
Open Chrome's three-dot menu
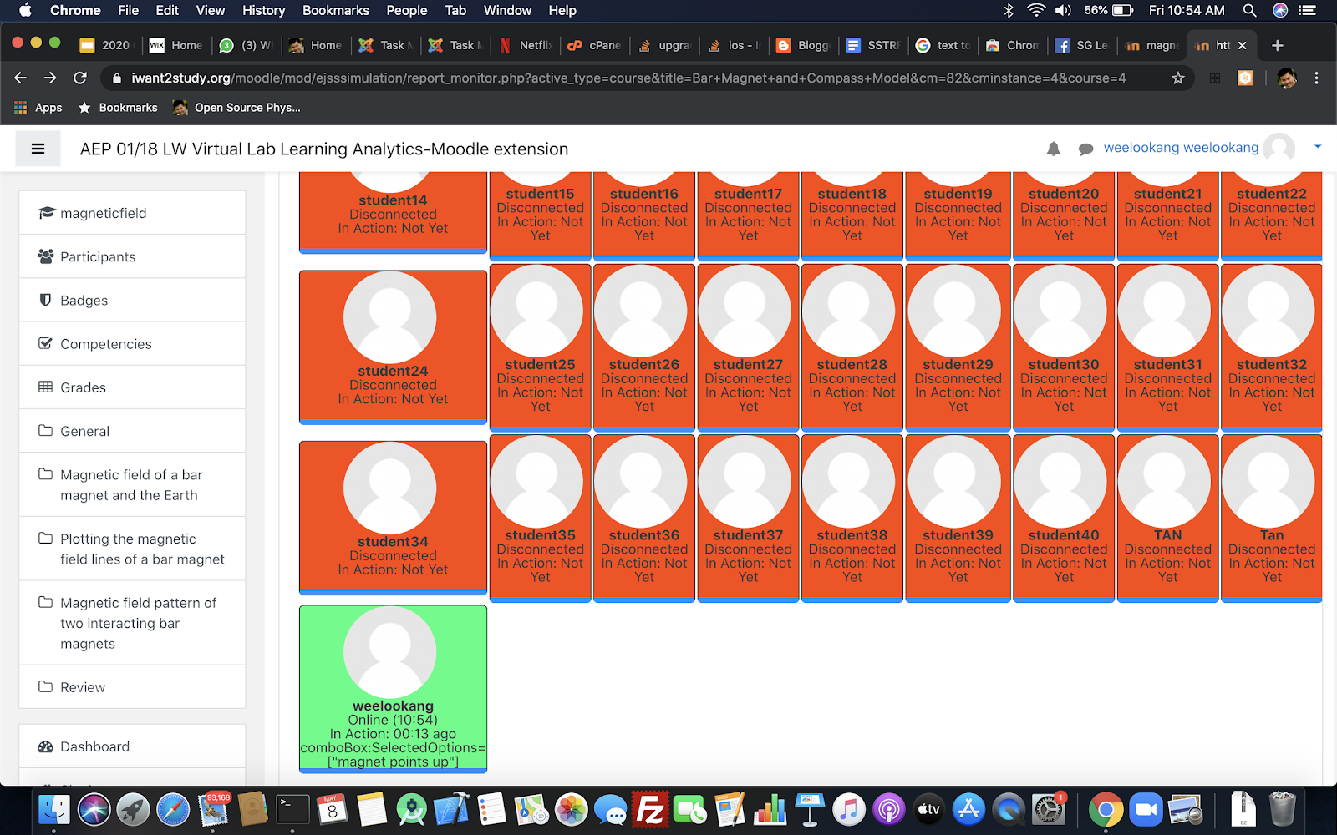1316,78
